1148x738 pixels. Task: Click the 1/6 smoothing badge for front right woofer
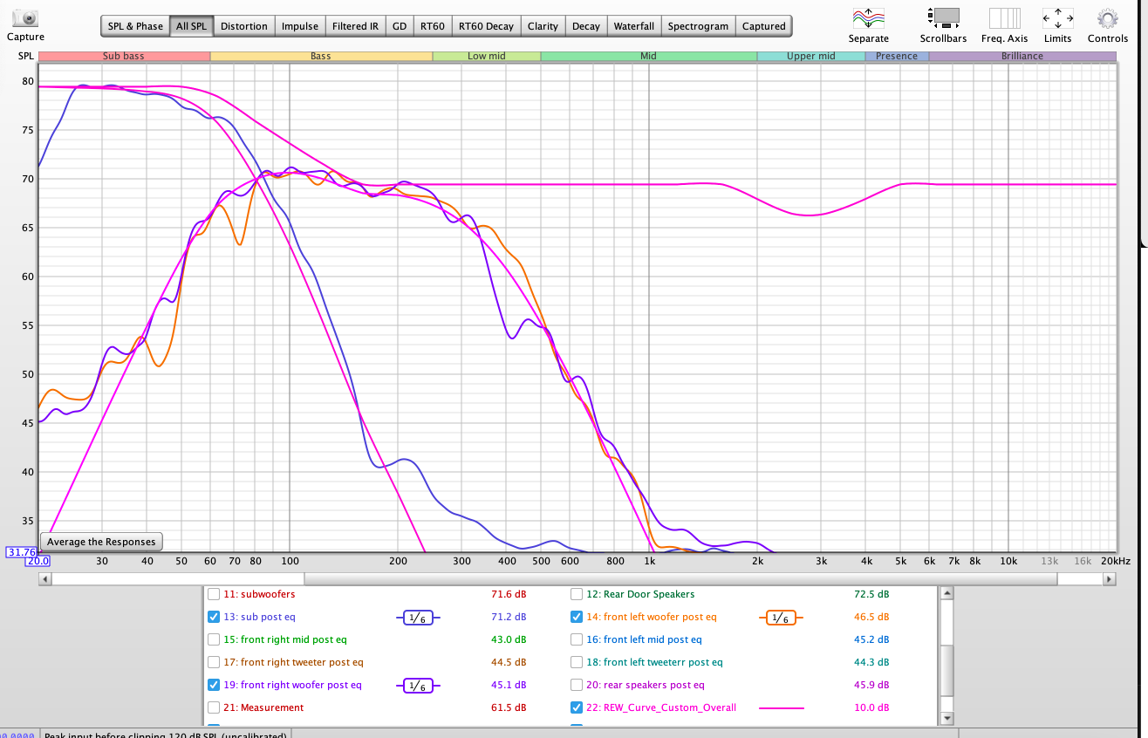point(416,686)
